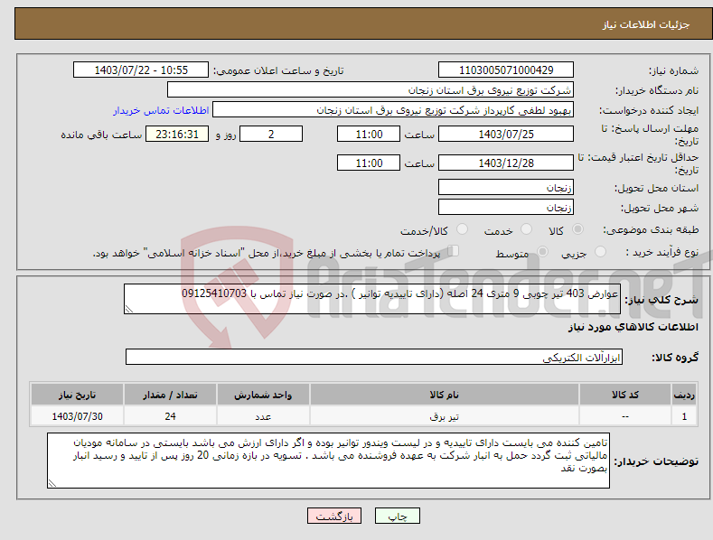The image size is (713, 540).
Task: Click the تعداد / مقدار column header
Action: pyautogui.click(x=170, y=395)
